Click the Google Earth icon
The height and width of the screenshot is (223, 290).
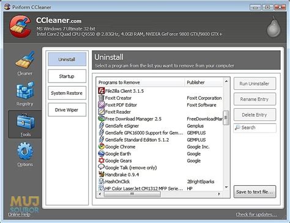(x=102, y=153)
